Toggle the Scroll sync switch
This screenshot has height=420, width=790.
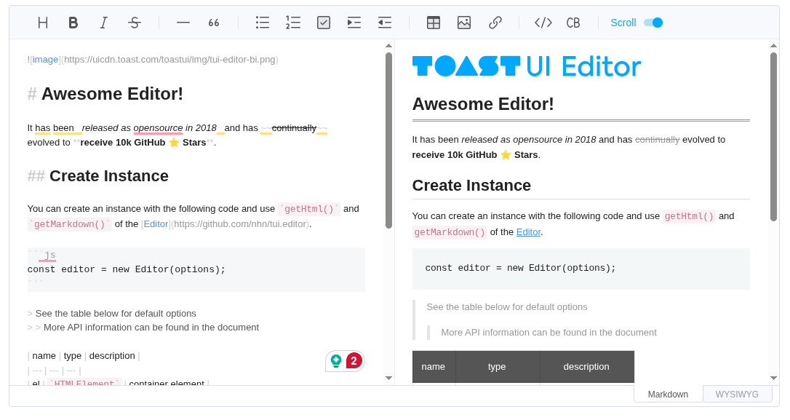(653, 23)
